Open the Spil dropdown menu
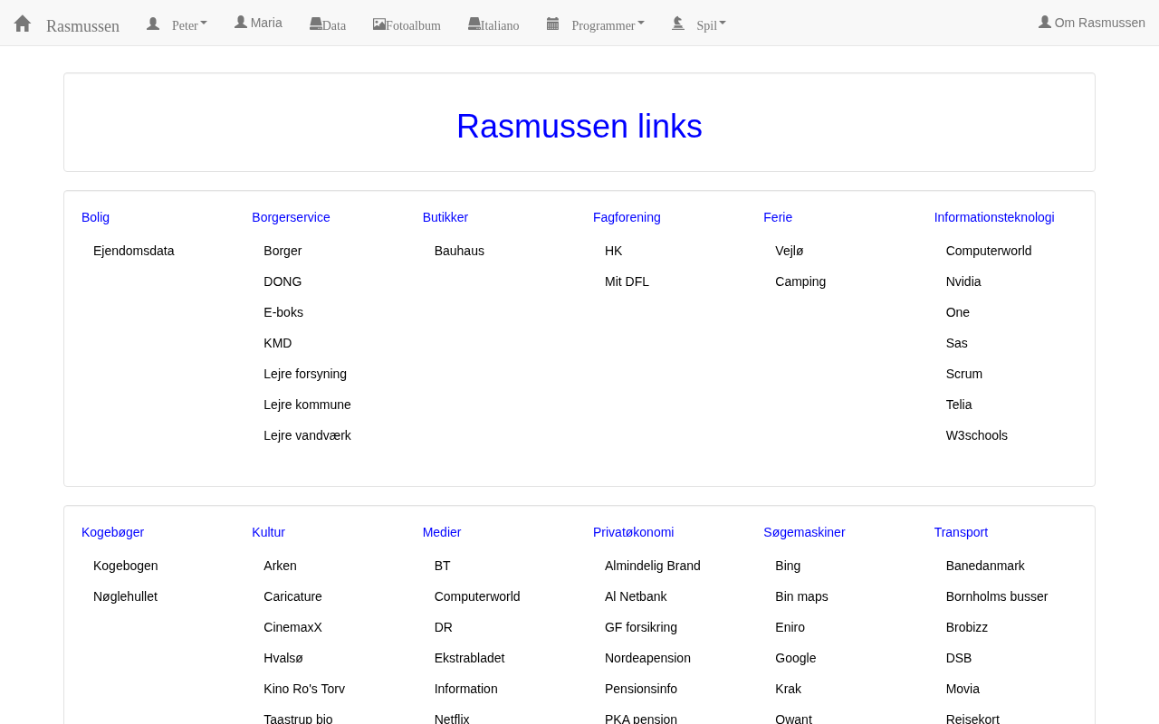 [699, 24]
